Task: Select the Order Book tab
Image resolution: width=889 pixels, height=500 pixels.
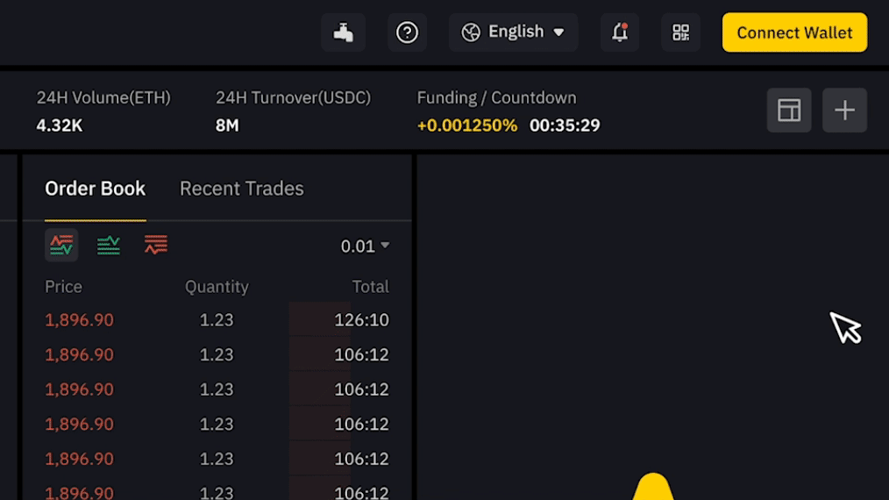Action: pos(96,189)
